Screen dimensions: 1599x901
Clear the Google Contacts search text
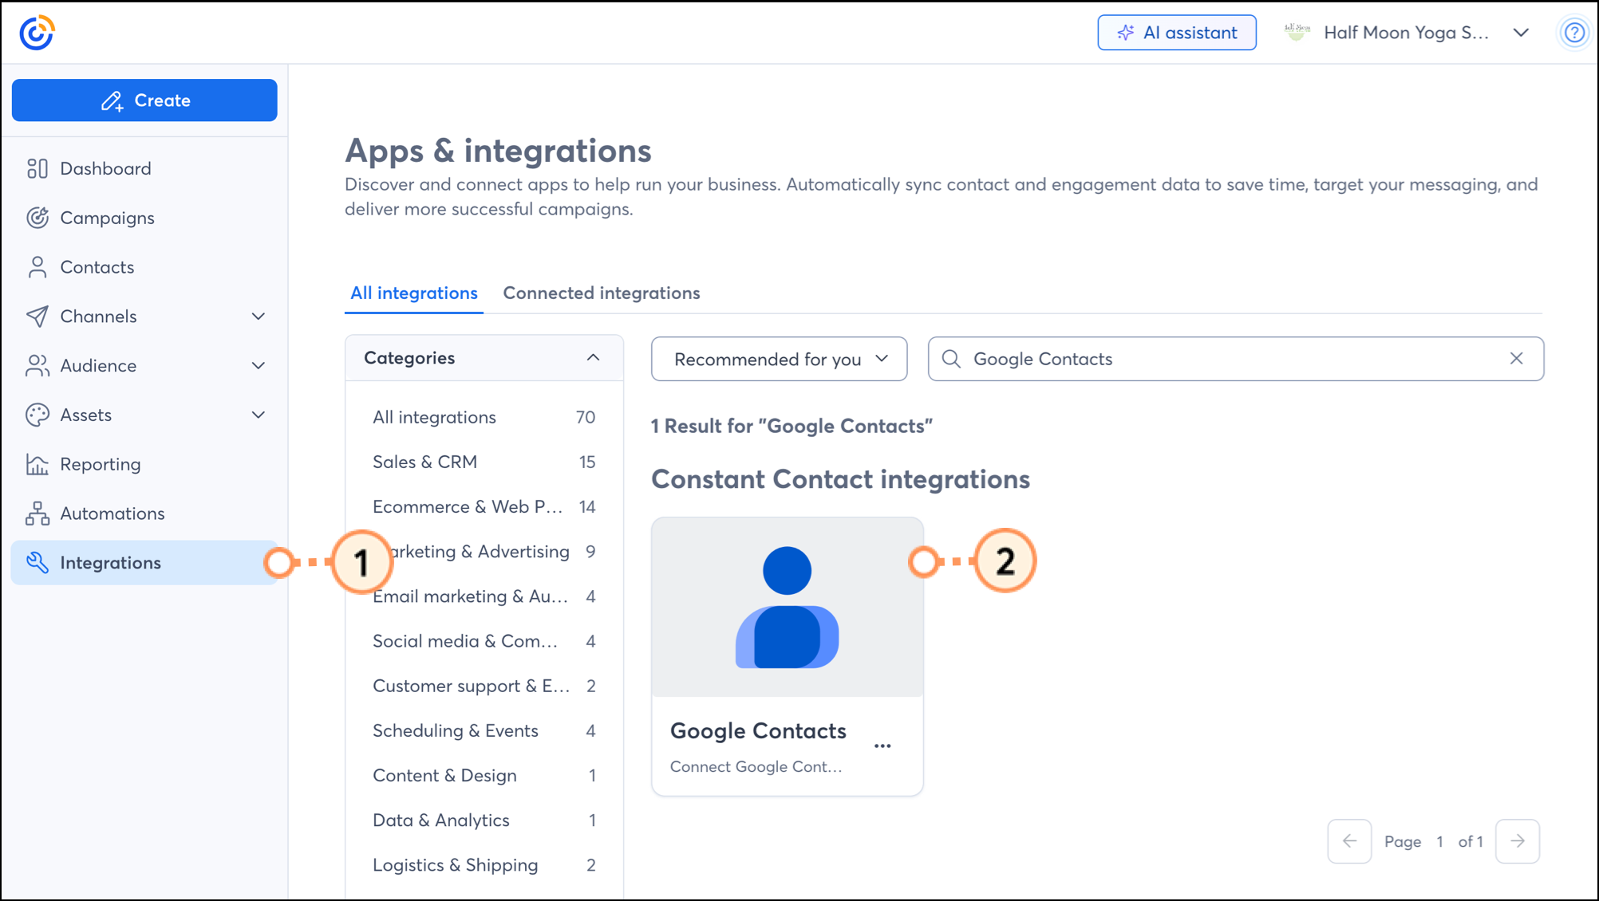point(1516,359)
